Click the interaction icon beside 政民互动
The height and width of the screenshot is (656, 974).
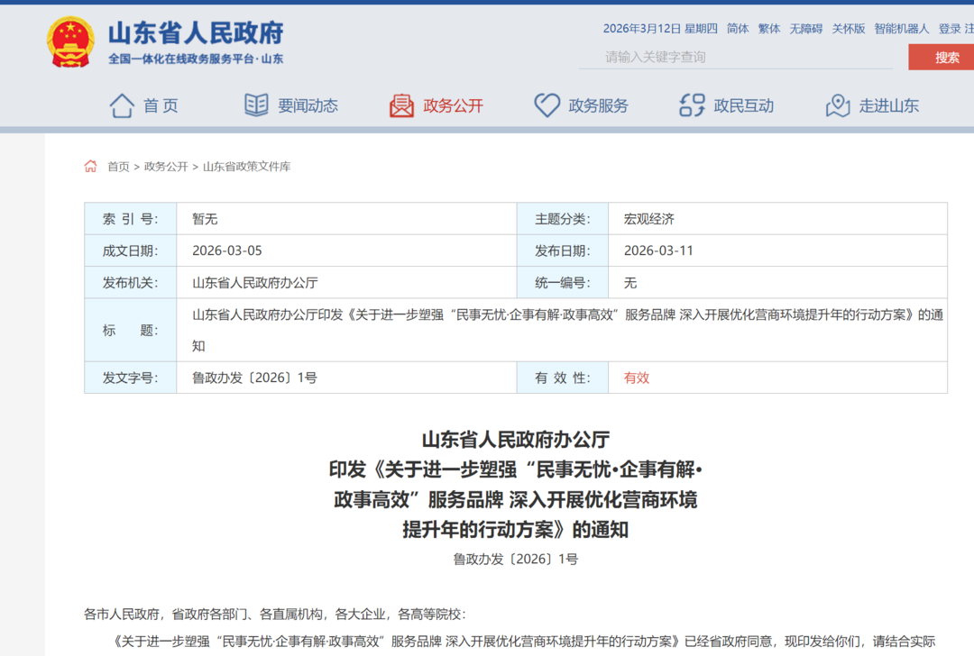(692, 105)
